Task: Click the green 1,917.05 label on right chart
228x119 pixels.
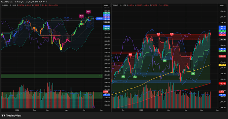Action: coord(222,31)
